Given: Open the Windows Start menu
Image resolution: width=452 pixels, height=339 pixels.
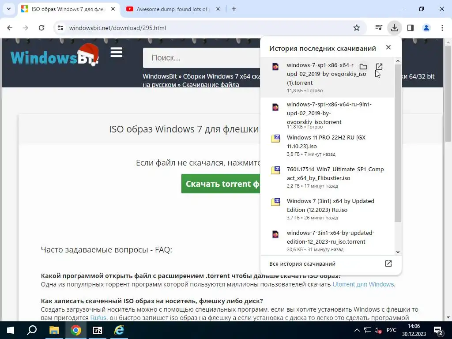Looking at the screenshot, I should pyautogui.click(x=11, y=330).
